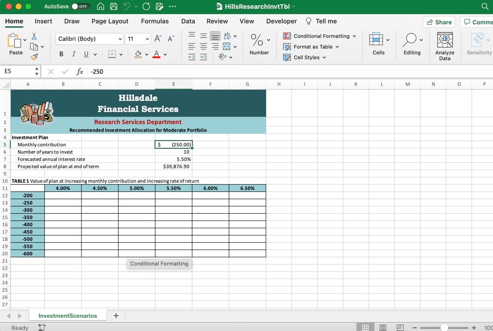493x331 pixels.
Task: Click the Cut scissors icon
Action: [x=34, y=37]
